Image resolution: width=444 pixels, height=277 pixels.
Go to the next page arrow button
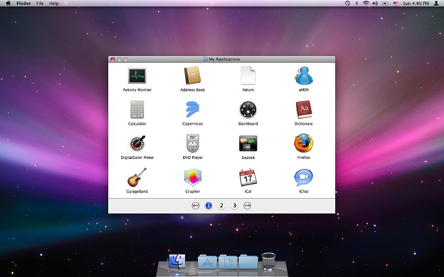(247, 205)
